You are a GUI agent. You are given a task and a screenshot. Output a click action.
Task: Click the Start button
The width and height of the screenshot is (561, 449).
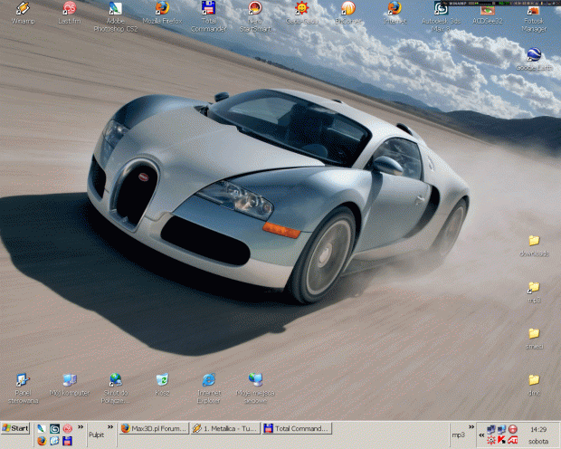(16, 428)
